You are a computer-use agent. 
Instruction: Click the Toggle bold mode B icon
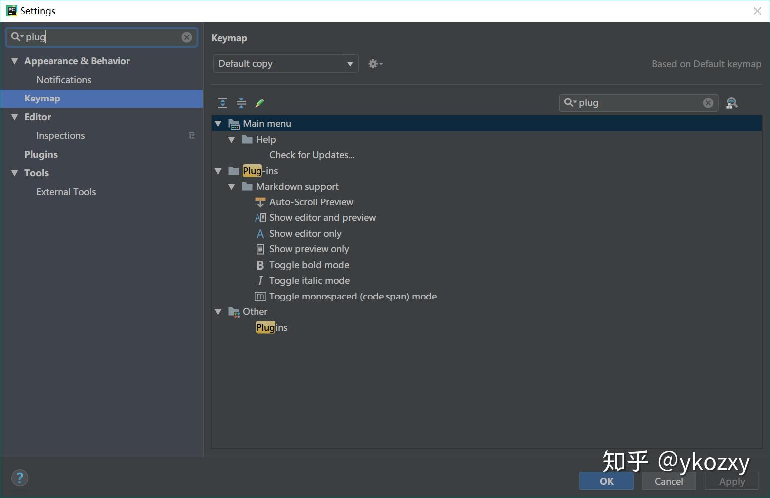pyautogui.click(x=260, y=265)
